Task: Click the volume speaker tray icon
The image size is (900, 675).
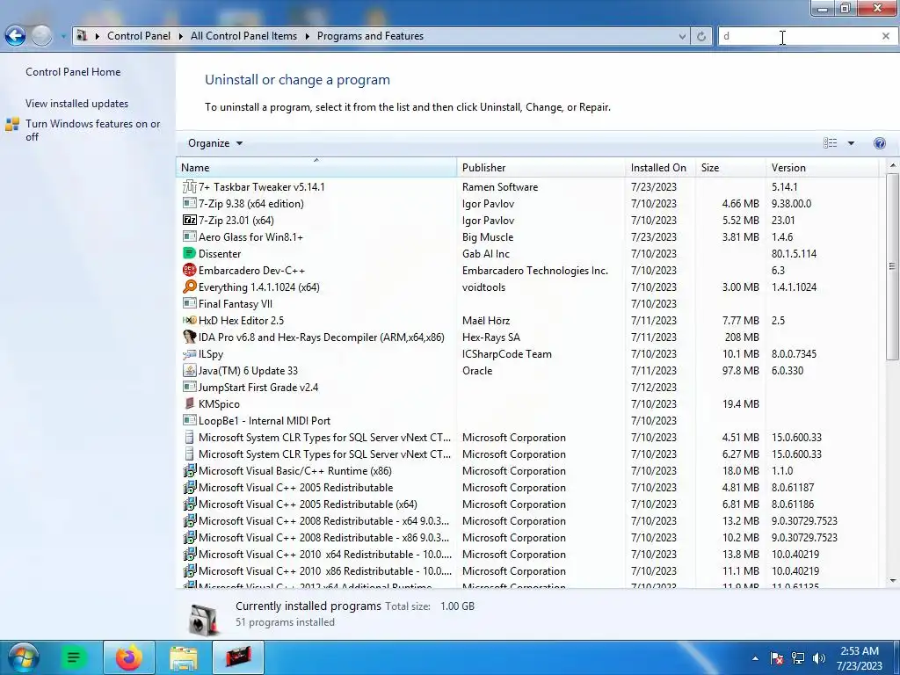Action: [819, 658]
